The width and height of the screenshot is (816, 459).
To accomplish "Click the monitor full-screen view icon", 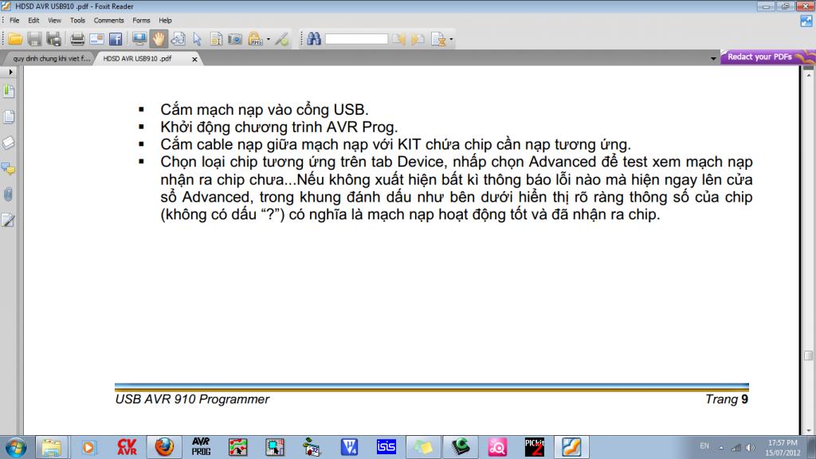I will click(x=139, y=39).
